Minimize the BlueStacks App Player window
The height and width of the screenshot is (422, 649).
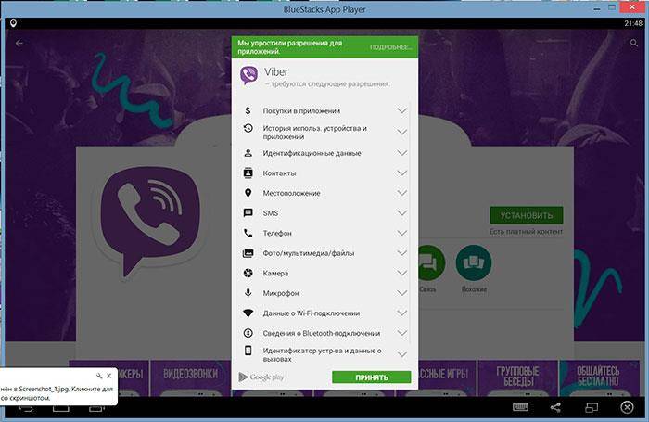tap(597, 7)
